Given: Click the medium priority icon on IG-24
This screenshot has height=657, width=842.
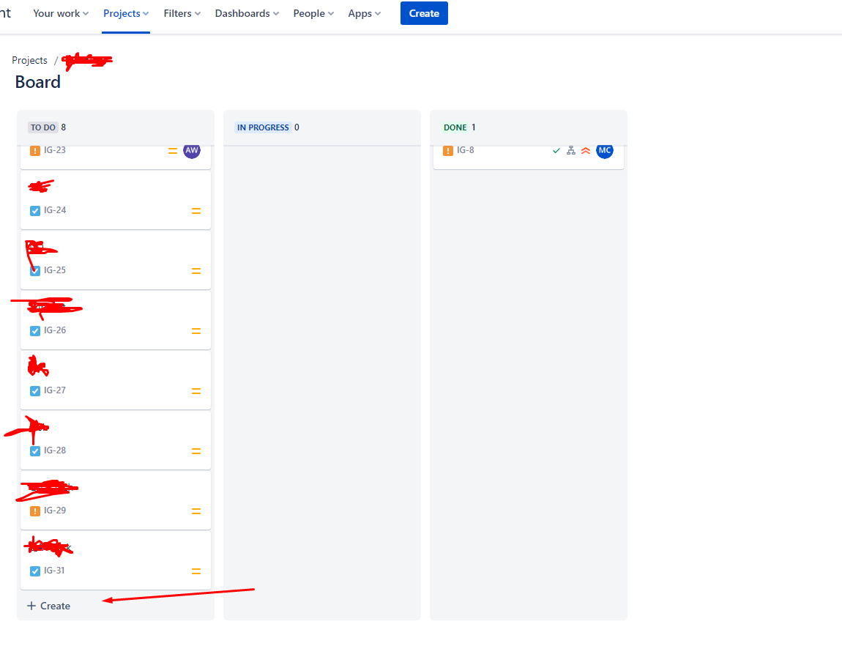Looking at the screenshot, I should [x=196, y=211].
